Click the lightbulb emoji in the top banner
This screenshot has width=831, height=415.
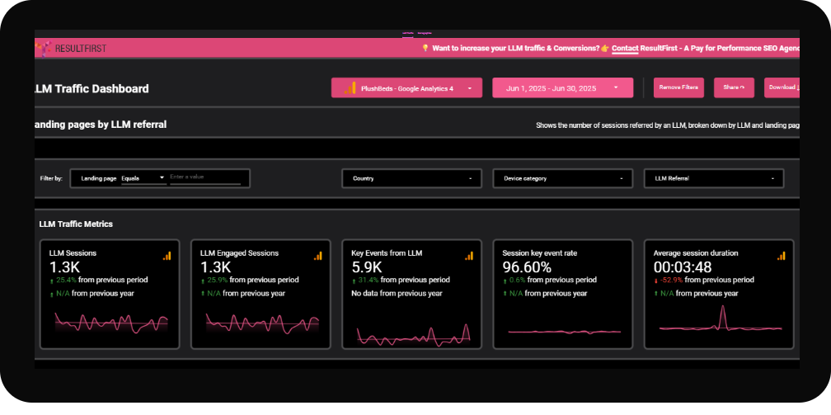pos(425,49)
